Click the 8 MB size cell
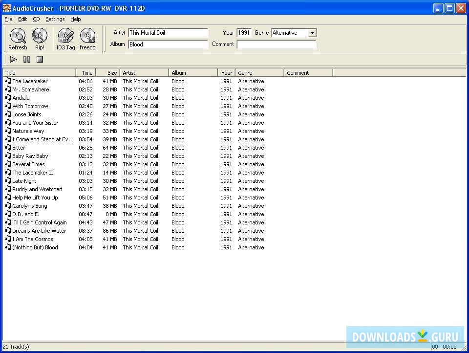Viewport: 469px width, 353px height. [111, 214]
